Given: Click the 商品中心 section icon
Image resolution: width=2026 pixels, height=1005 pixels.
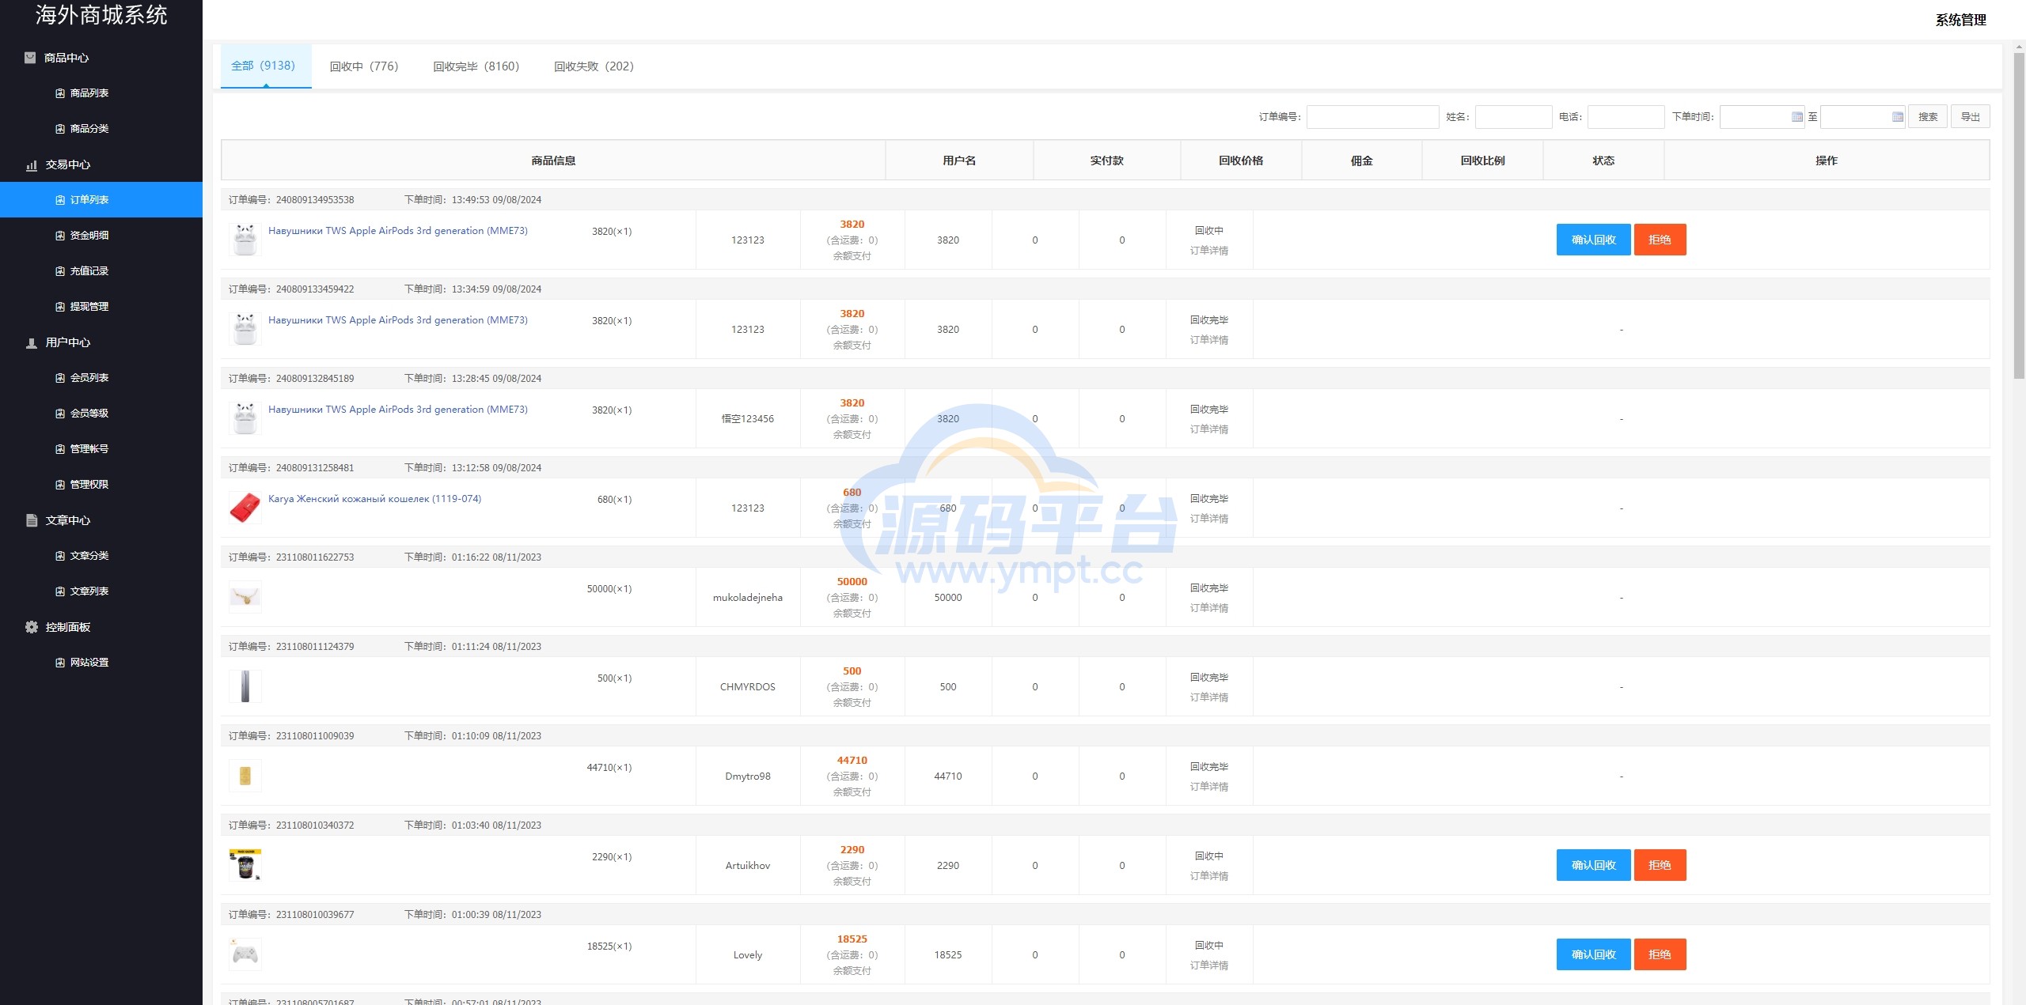Looking at the screenshot, I should coord(30,58).
